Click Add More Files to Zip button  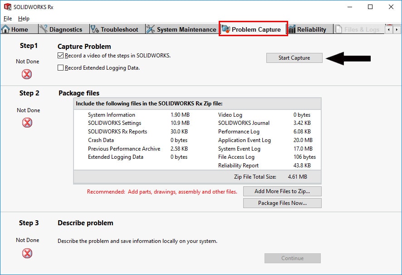[282, 191]
